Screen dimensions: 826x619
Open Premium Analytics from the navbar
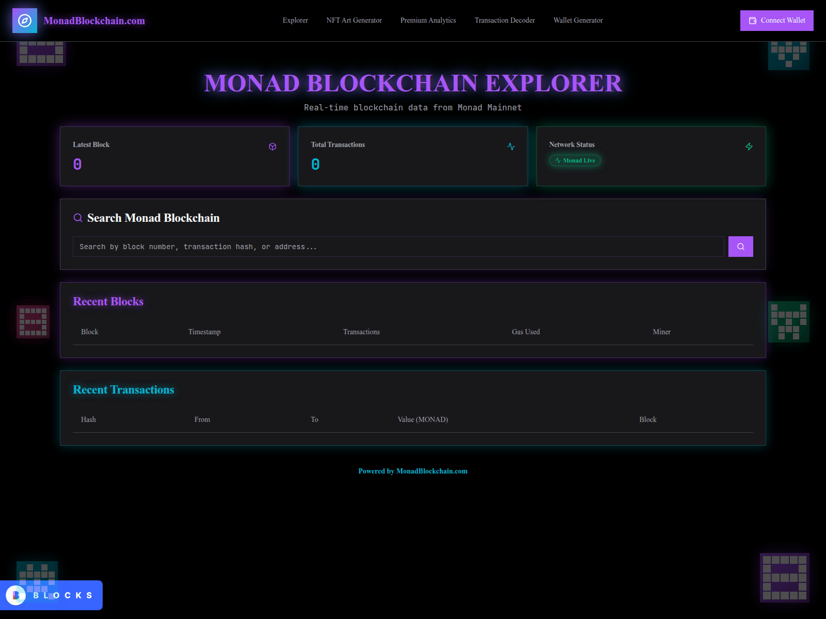[x=428, y=20]
